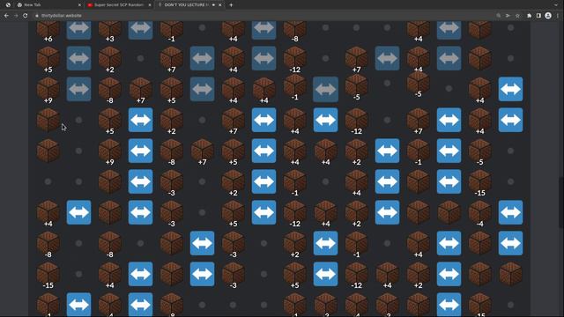This screenshot has height=317, width=564.
Task: Click the bright loop icon between +5 and +2
Action: (141, 120)
